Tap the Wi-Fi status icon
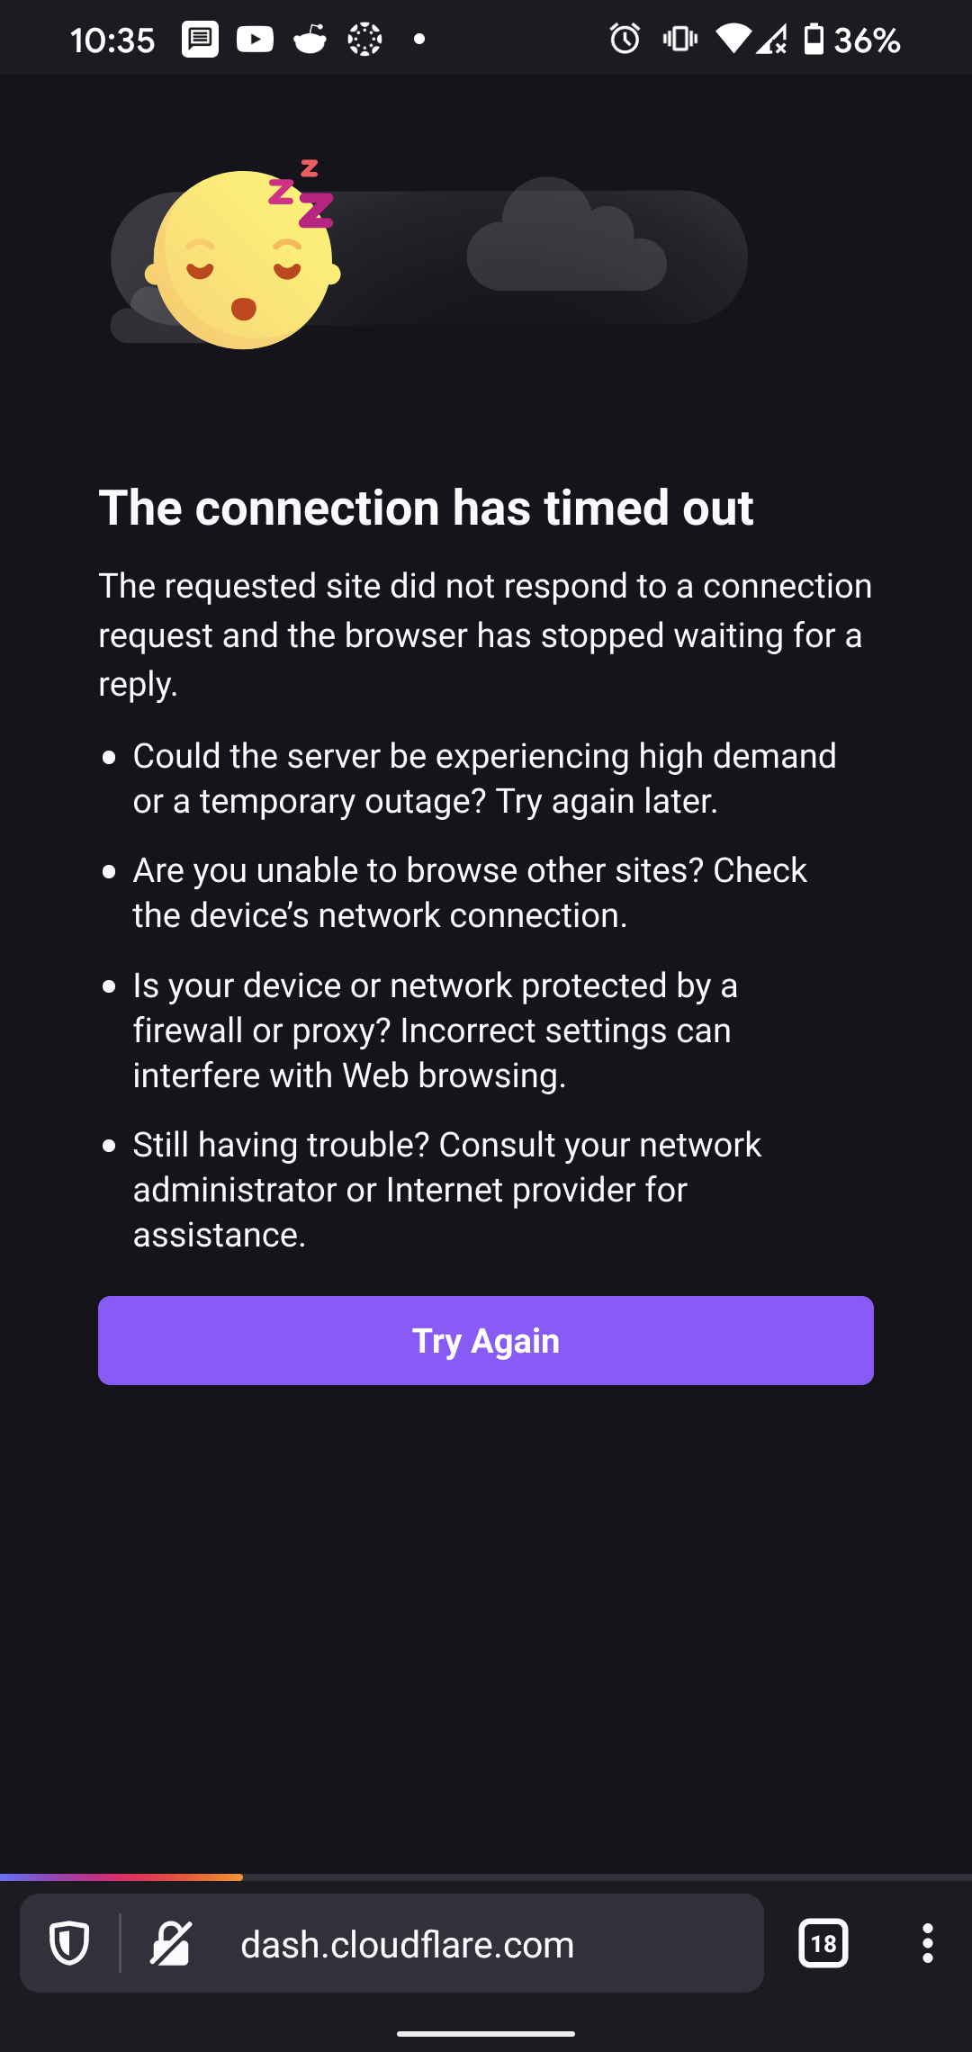The height and width of the screenshot is (2052, 972). (x=733, y=40)
